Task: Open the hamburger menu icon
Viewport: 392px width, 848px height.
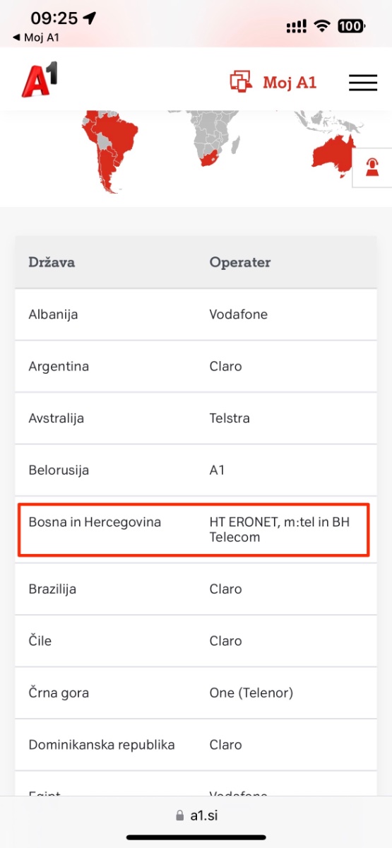Action: (362, 83)
